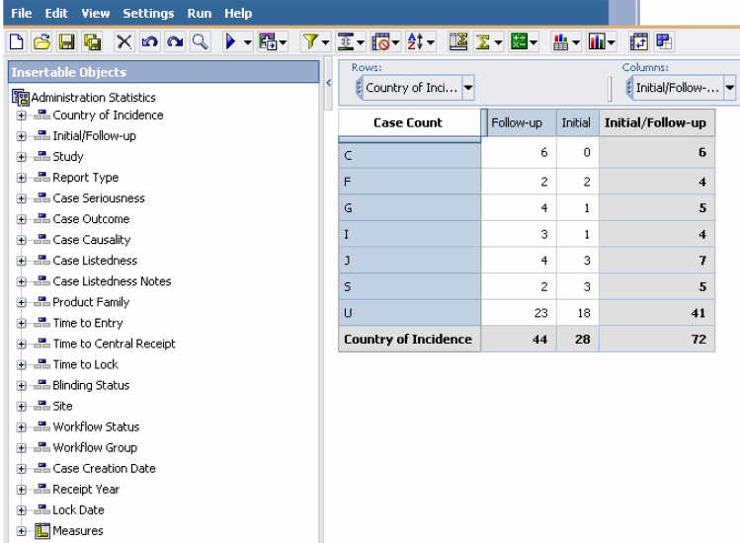Select row header U in crosstab

(409, 313)
